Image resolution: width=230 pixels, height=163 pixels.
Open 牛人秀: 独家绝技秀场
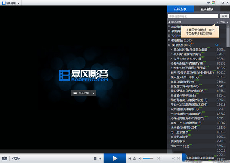(187, 54)
